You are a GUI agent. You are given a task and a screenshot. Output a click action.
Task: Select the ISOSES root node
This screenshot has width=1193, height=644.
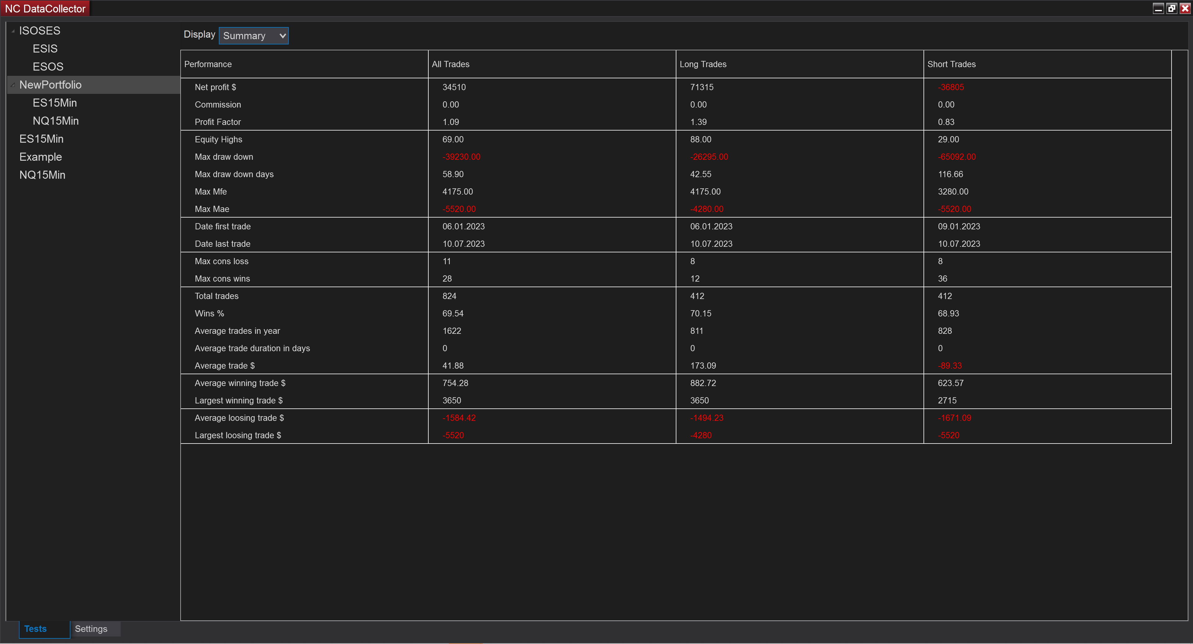point(39,30)
